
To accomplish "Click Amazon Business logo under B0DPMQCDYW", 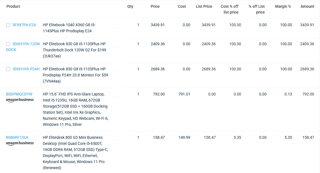I will click(x=20, y=100).
